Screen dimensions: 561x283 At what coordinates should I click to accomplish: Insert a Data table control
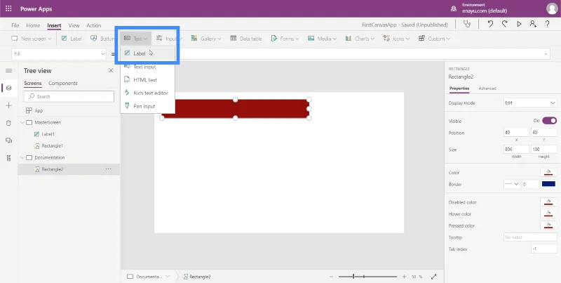point(246,39)
